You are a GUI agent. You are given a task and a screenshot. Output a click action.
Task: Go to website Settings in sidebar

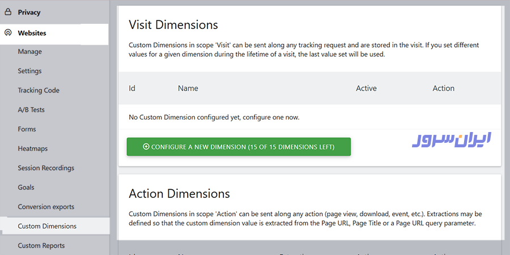pyautogui.click(x=29, y=71)
